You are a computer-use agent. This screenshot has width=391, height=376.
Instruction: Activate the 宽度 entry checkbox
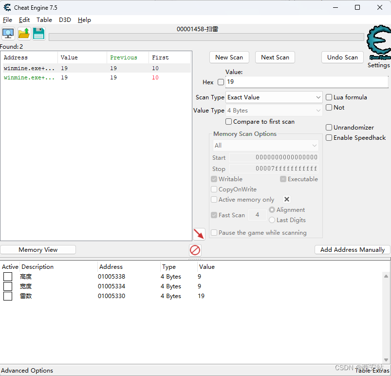8,286
